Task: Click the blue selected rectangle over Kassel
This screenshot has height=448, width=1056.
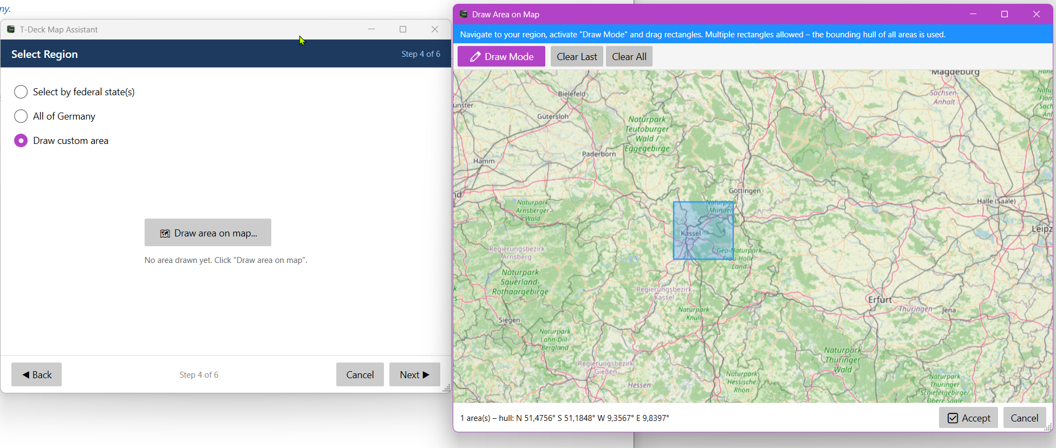Action: click(703, 230)
